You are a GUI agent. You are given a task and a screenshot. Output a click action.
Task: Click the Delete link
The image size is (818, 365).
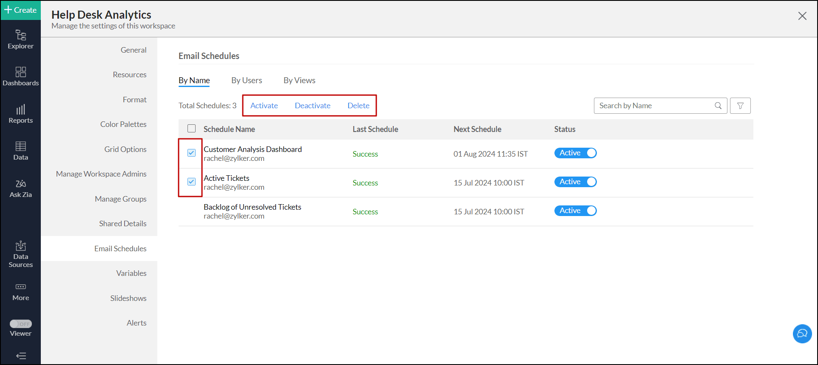pos(358,106)
